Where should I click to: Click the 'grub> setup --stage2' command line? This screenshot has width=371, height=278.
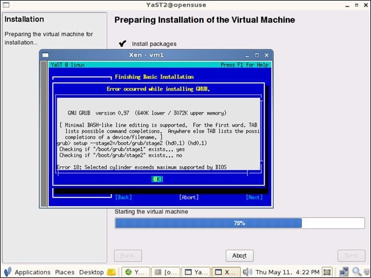click(132, 143)
